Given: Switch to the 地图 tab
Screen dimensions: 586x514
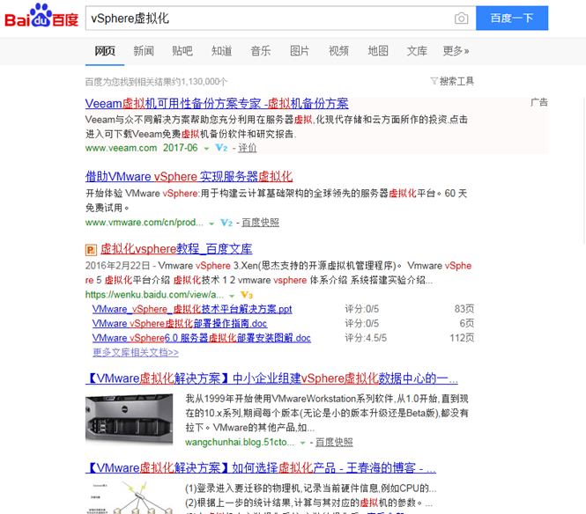Looking at the screenshot, I should 378,51.
